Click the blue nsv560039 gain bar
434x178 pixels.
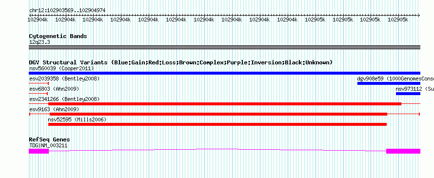[x=224, y=73]
